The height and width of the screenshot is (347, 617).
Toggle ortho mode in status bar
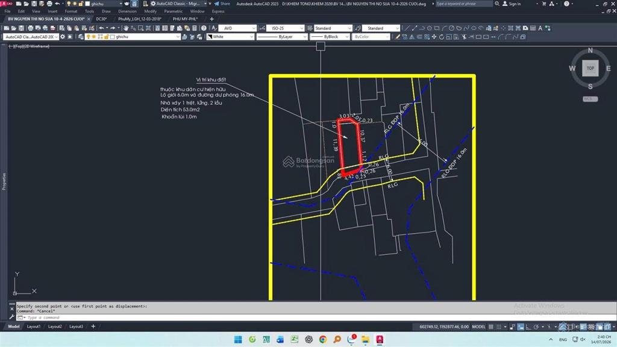point(528,327)
